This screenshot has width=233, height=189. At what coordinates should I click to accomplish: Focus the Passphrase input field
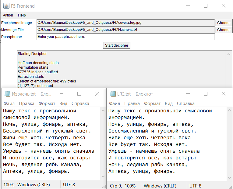click(x=125, y=37)
